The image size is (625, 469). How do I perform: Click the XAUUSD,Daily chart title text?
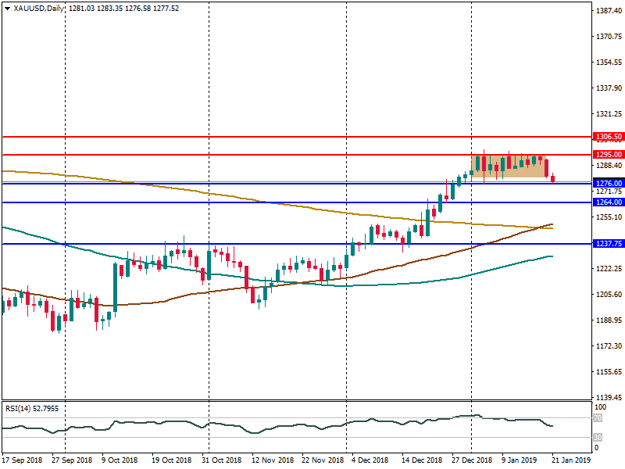point(39,8)
